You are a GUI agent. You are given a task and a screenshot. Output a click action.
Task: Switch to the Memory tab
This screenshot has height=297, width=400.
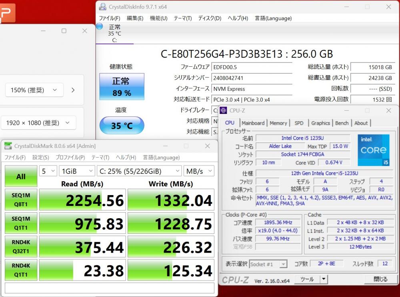pos(278,123)
